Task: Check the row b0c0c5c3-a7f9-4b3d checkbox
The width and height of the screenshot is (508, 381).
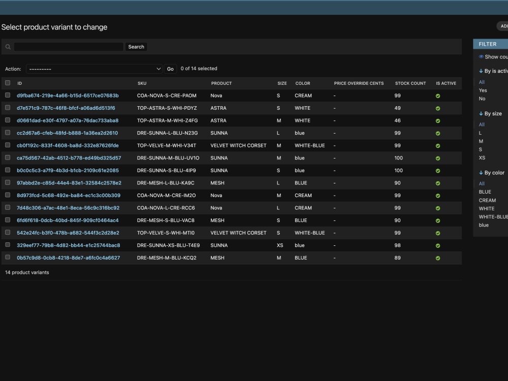Action: (x=8, y=170)
